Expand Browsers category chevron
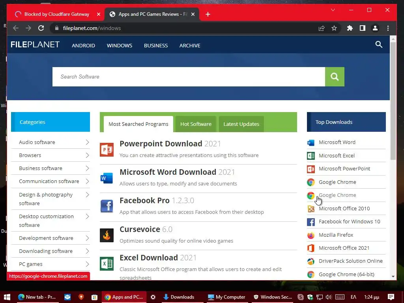404x303 pixels. click(87, 155)
